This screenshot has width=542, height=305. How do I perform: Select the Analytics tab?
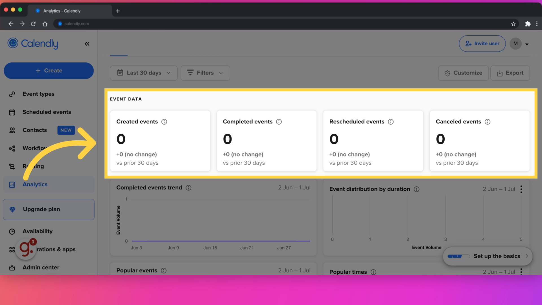click(35, 184)
